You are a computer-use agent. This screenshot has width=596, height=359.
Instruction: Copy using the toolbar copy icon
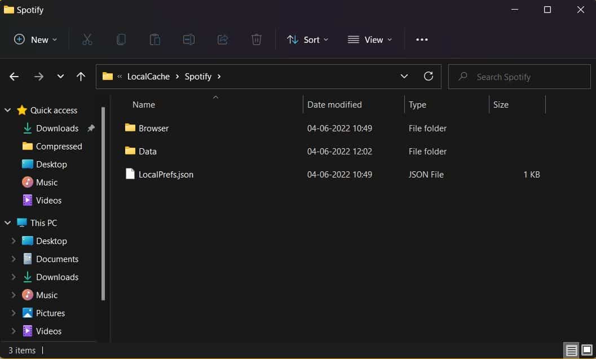click(121, 39)
